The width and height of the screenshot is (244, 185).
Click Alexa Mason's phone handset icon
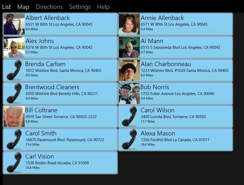(x=129, y=140)
